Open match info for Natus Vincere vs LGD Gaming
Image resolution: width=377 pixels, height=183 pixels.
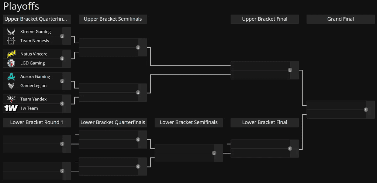tap(62, 59)
